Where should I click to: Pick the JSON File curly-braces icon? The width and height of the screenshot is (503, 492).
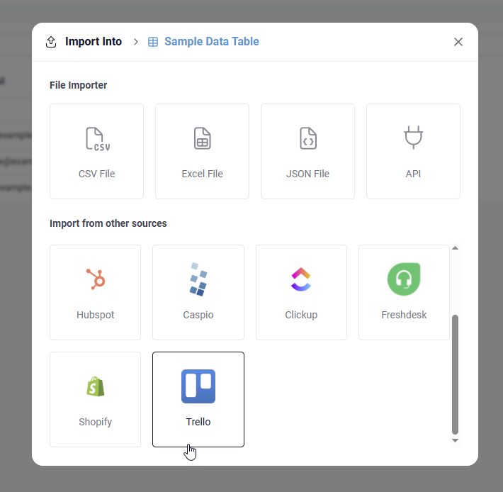coord(307,138)
